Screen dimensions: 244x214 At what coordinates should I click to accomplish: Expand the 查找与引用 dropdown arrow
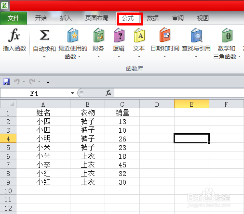click(196, 56)
